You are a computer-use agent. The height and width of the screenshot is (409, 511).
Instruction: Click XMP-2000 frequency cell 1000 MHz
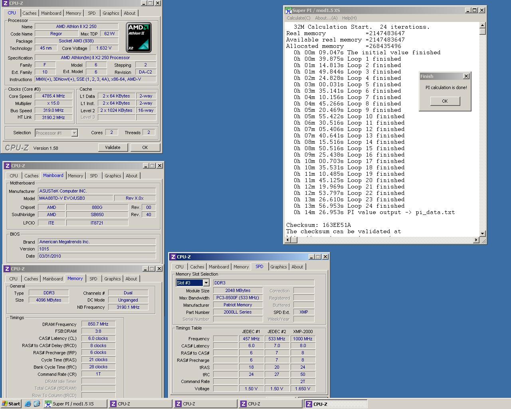click(x=303, y=339)
